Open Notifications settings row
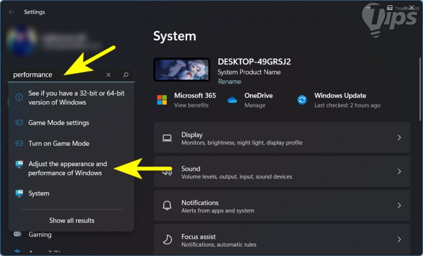The image size is (423, 256). click(282, 205)
